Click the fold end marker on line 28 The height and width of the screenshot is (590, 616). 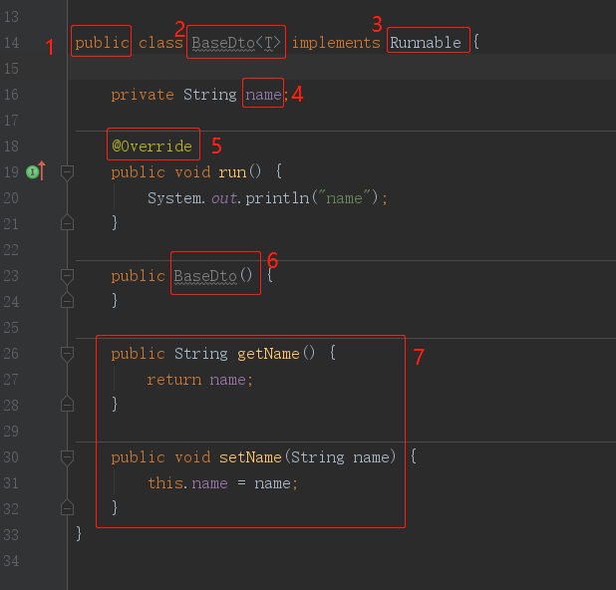pos(67,404)
